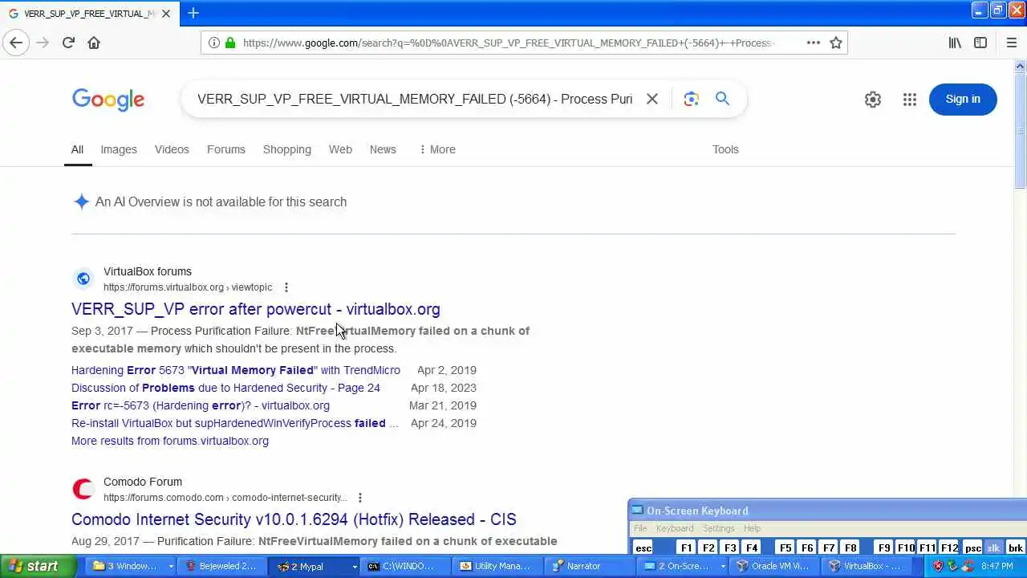Image resolution: width=1027 pixels, height=578 pixels.
Task: Click the VirtualBox forums site favicon
Action: point(83,279)
